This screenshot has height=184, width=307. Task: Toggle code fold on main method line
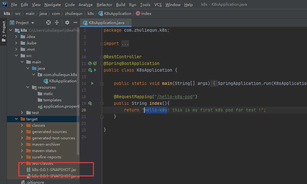(x=102, y=84)
